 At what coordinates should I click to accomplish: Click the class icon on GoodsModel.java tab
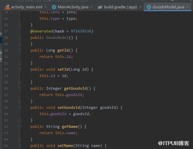149,7
